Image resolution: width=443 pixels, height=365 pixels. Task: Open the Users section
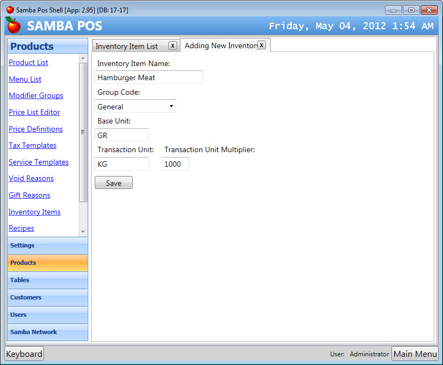tap(48, 315)
